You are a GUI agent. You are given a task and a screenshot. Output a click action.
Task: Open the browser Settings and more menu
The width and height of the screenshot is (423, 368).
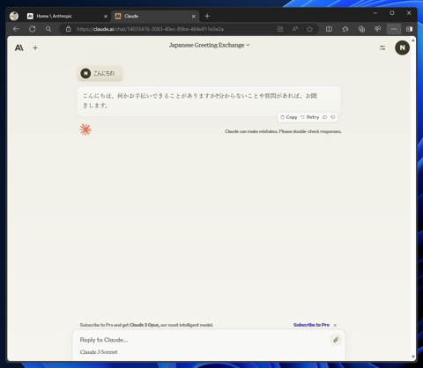point(394,29)
